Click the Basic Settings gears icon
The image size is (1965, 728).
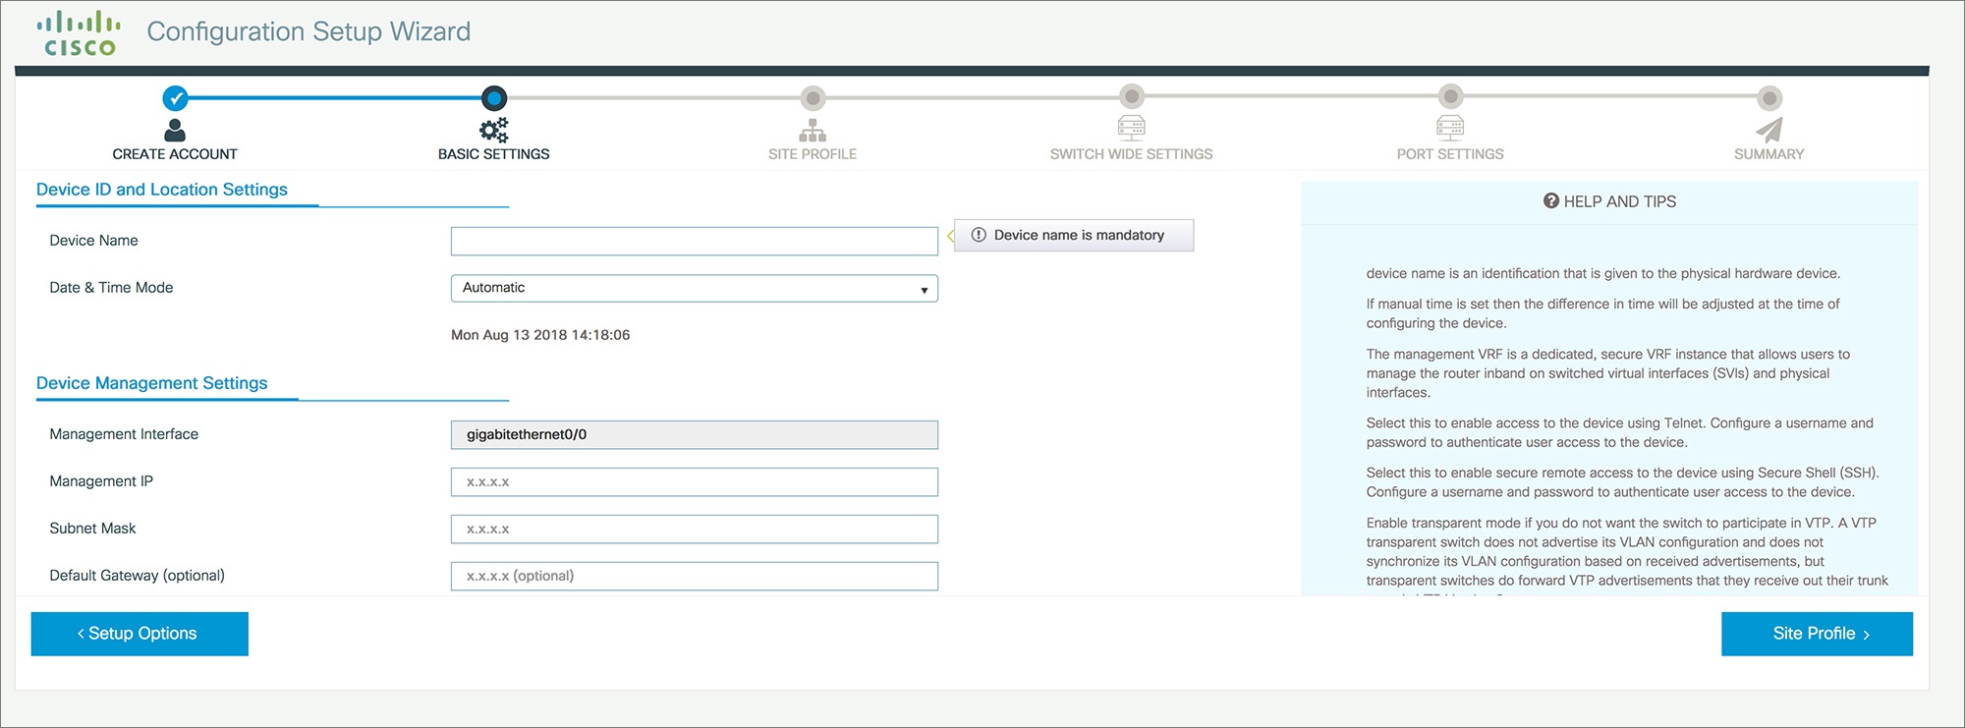(x=494, y=130)
